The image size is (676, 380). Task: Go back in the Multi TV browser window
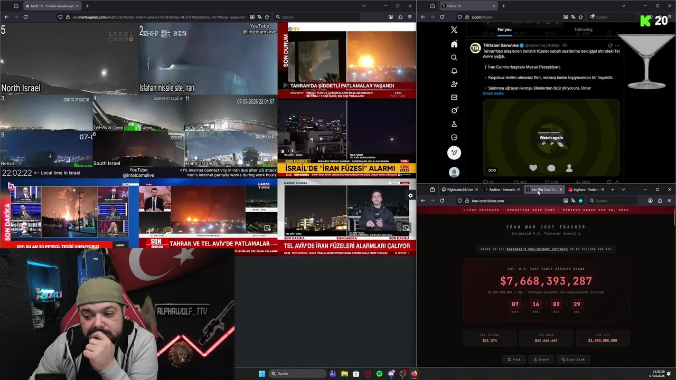click(x=6, y=17)
